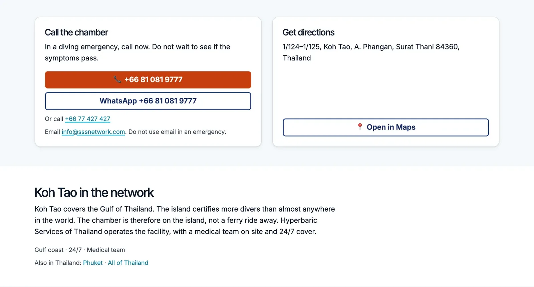This screenshot has height=287, width=534.
Task: Call +66 81 081 9777 via orange button
Action: click(148, 80)
